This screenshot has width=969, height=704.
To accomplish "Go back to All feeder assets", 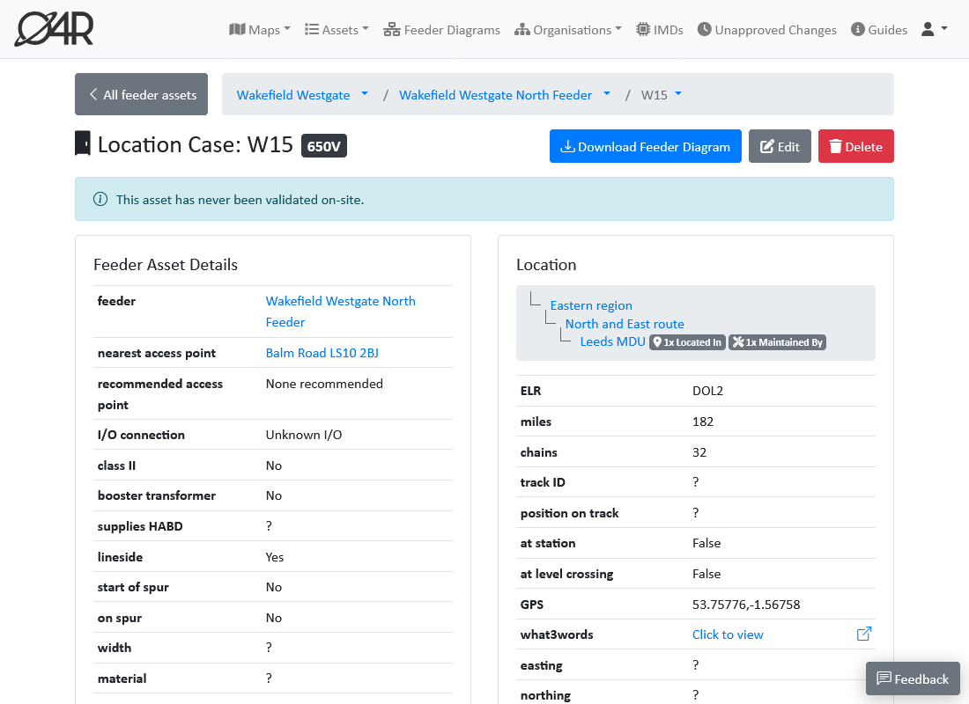I will (x=142, y=94).
